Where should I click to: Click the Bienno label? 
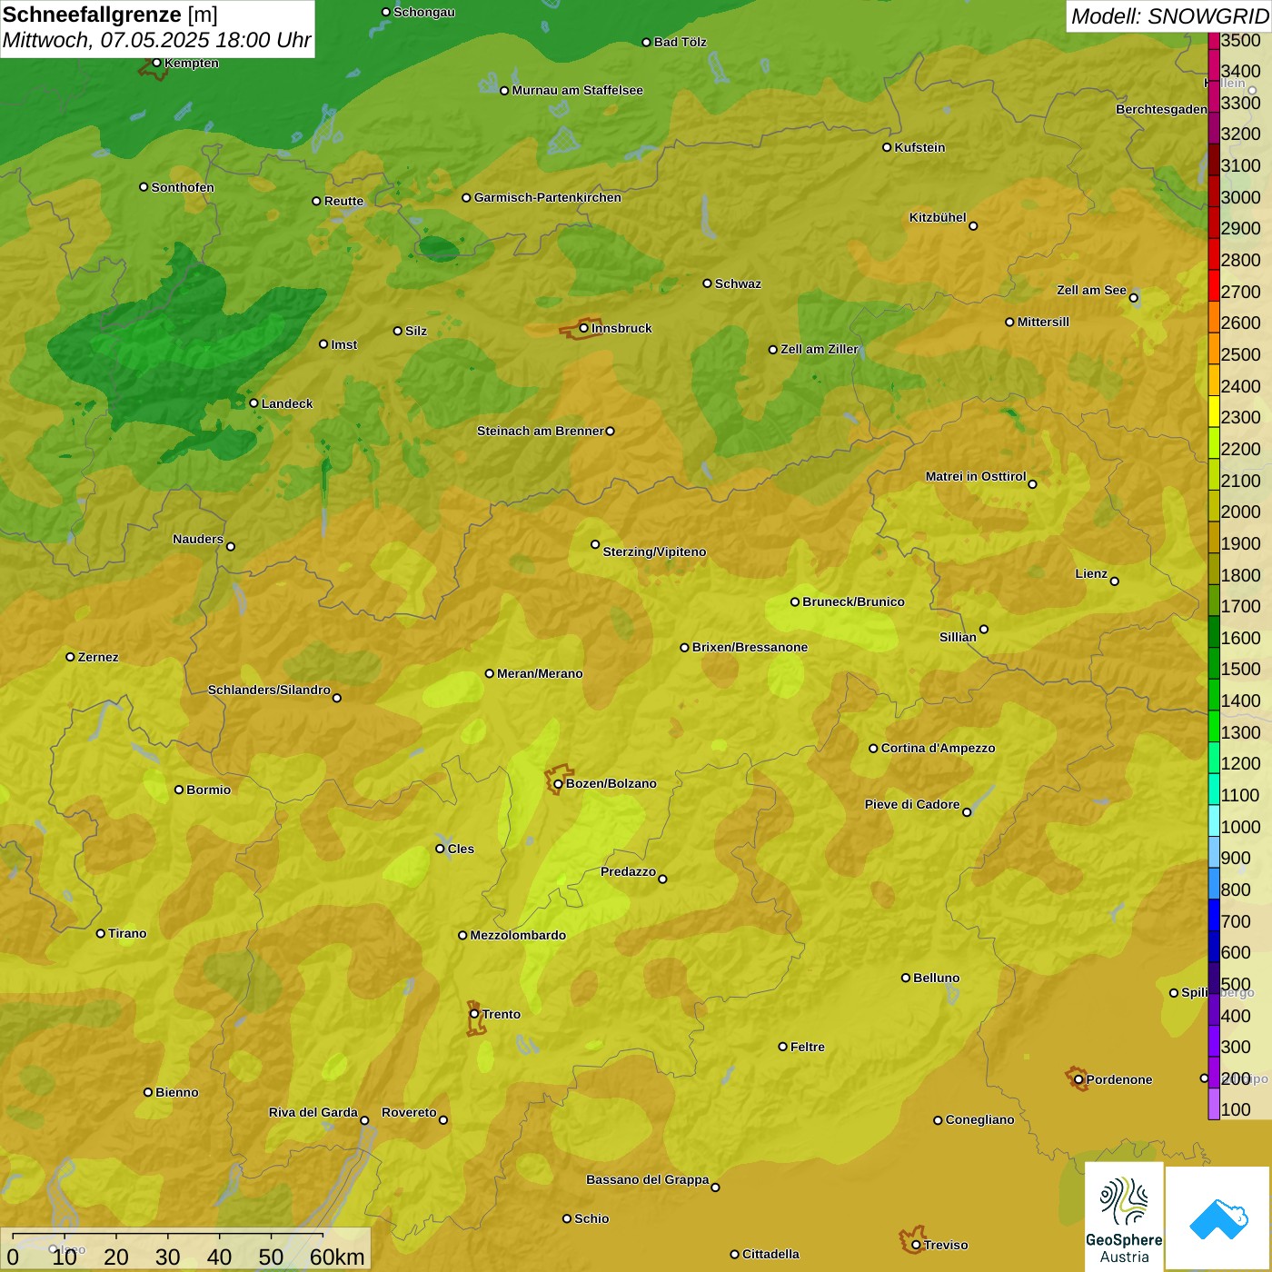[x=176, y=1092]
